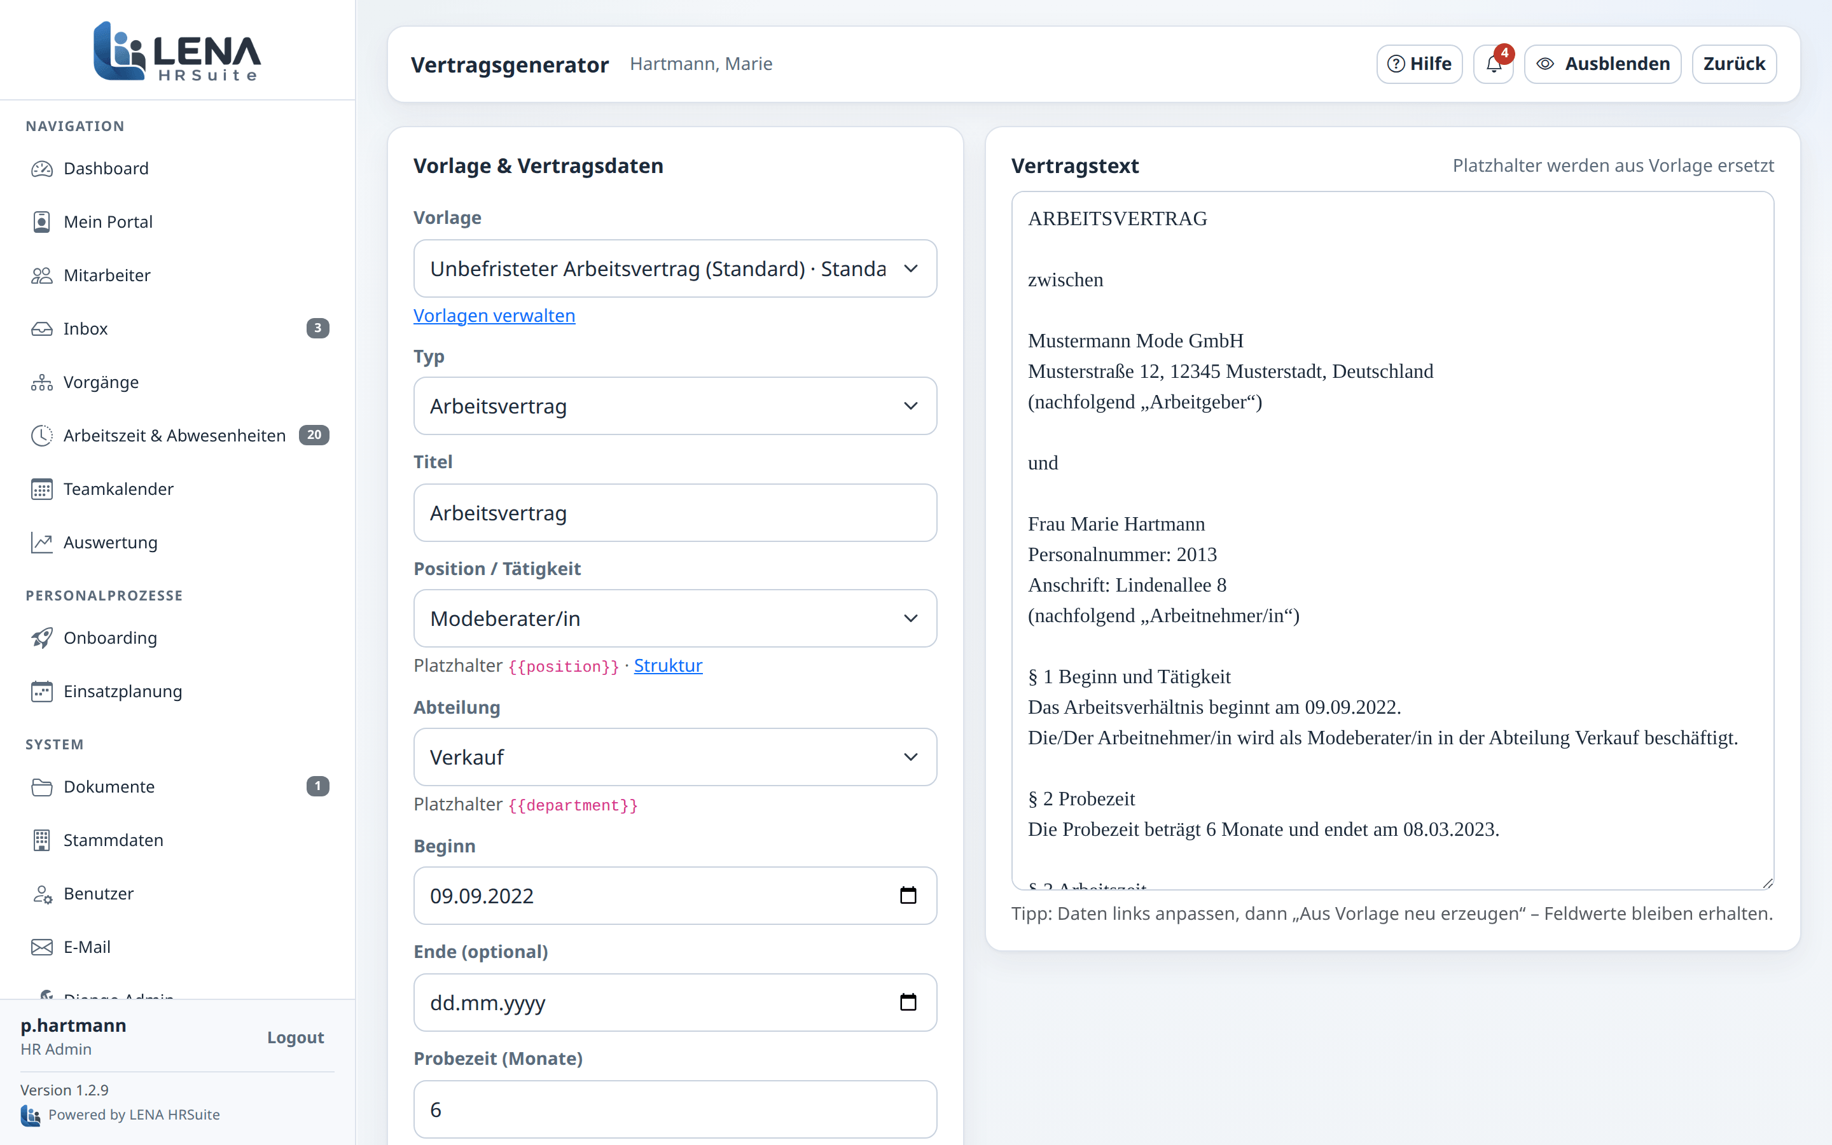Open Benutzer navigation item

177,894
